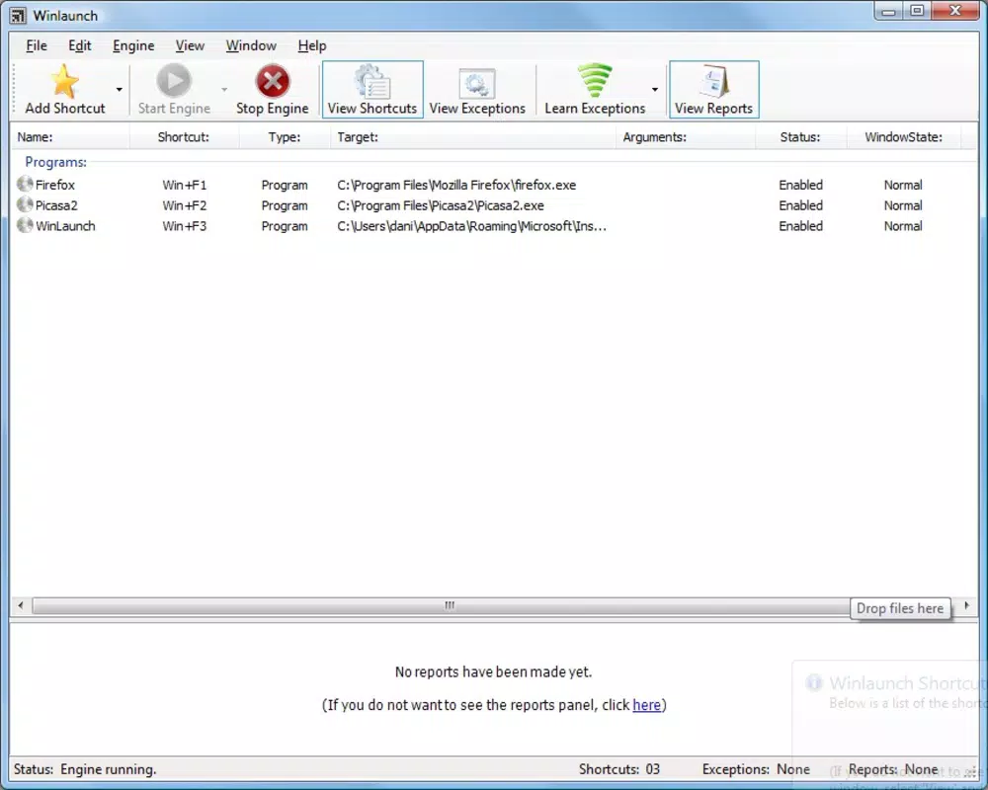Image resolution: width=988 pixels, height=790 pixels.
Task: Expand the Learn Exceptions dropdown arrow
Action: pyautogui.click(x=655, y=90)
